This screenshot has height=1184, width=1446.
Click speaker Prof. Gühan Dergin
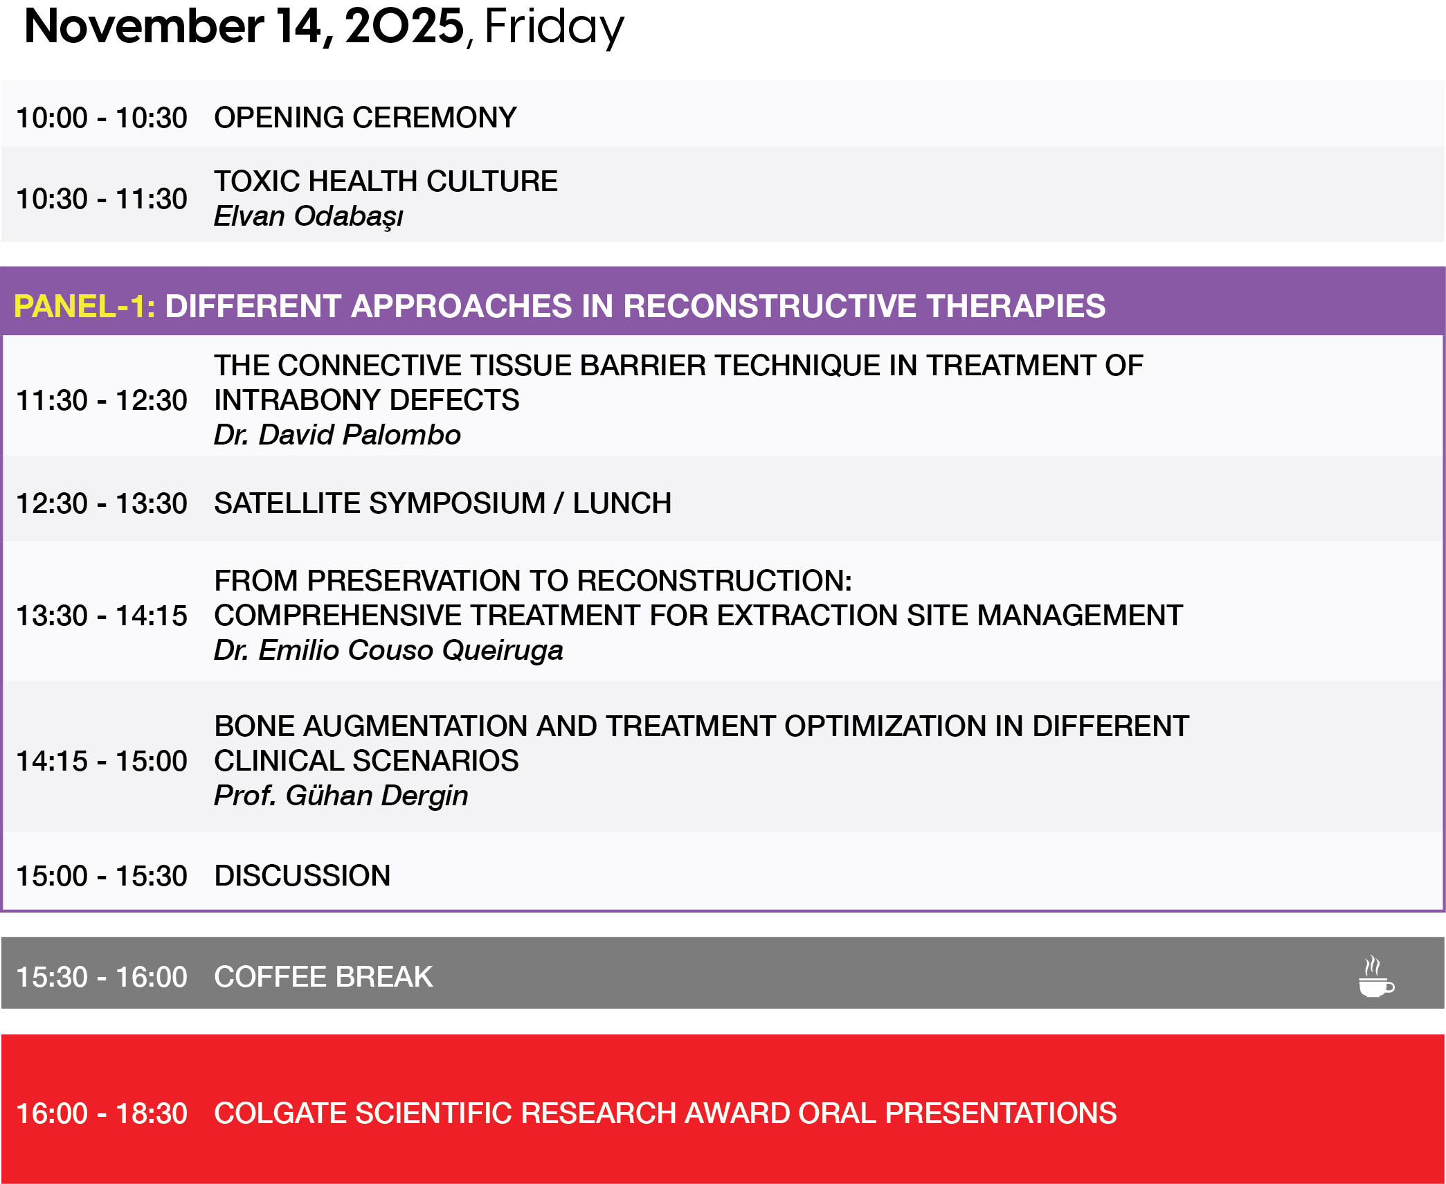coord(341,796)
